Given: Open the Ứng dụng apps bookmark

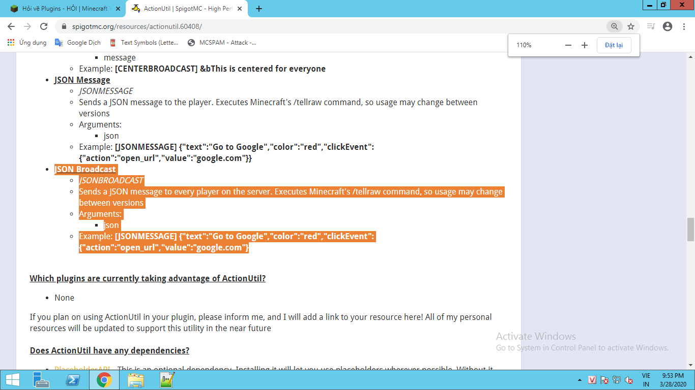Looking at the screenshot, I should point(27,43).
